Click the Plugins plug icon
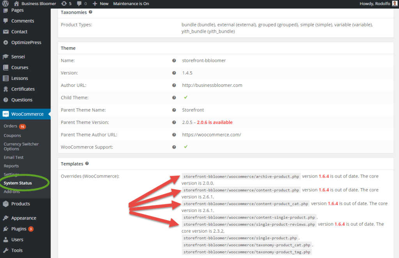This screenshot has height=258, width=399. point(5,229)
